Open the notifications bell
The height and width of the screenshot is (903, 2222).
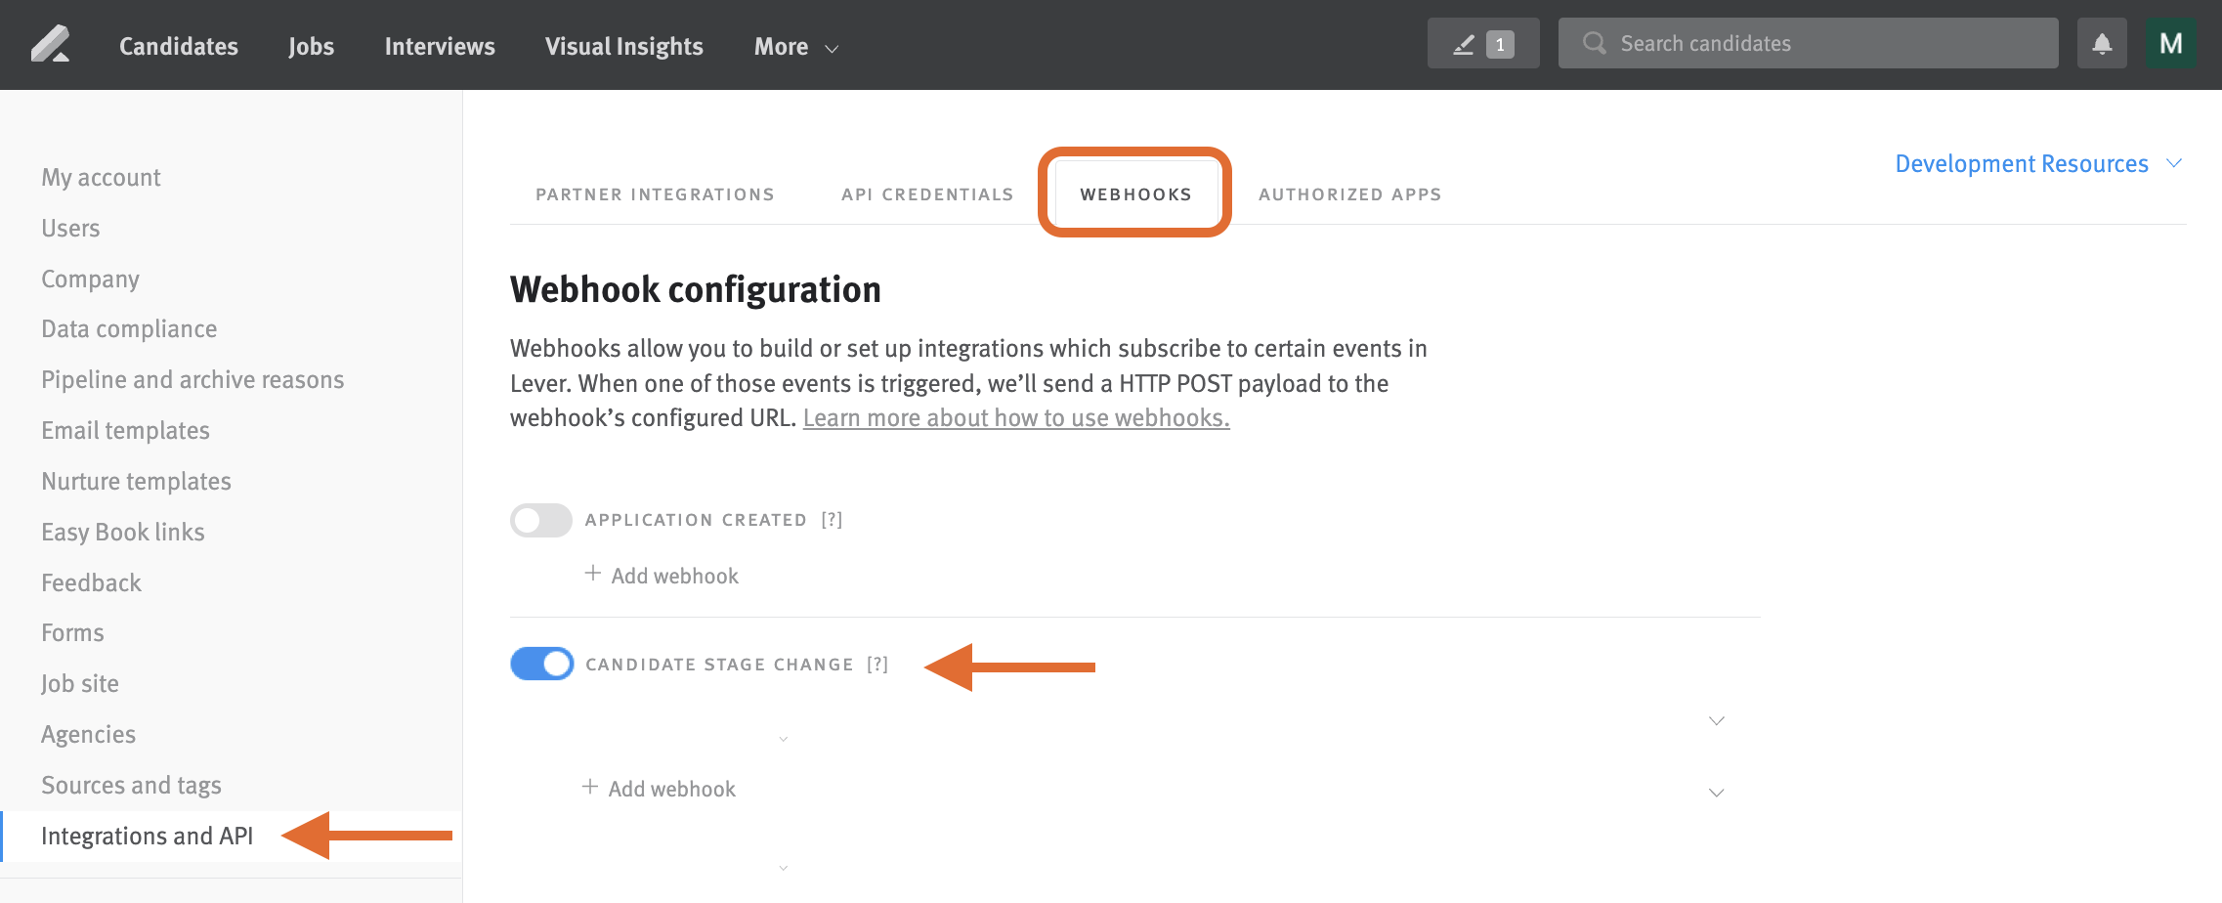(2101, 43)
